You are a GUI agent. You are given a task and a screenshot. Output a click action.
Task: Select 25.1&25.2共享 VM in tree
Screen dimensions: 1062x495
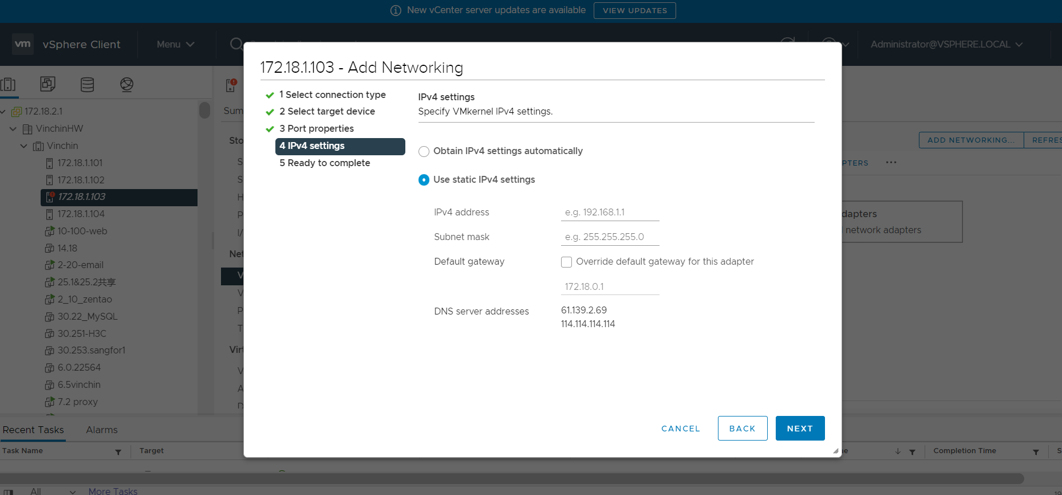click(86, 282)
